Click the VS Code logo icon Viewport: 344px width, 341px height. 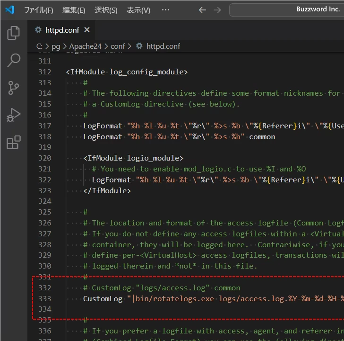(9, 10)
